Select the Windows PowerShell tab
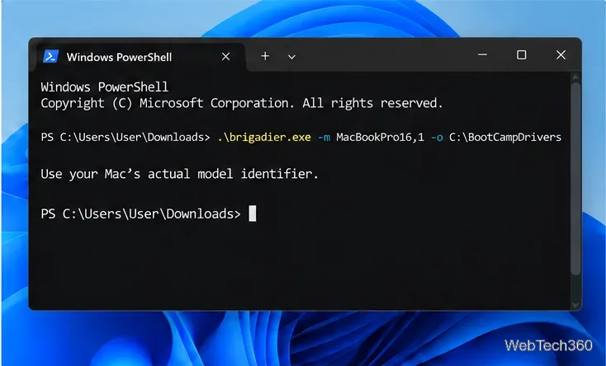Viewport: 606px width, 366px height. [x=141, y=57]
